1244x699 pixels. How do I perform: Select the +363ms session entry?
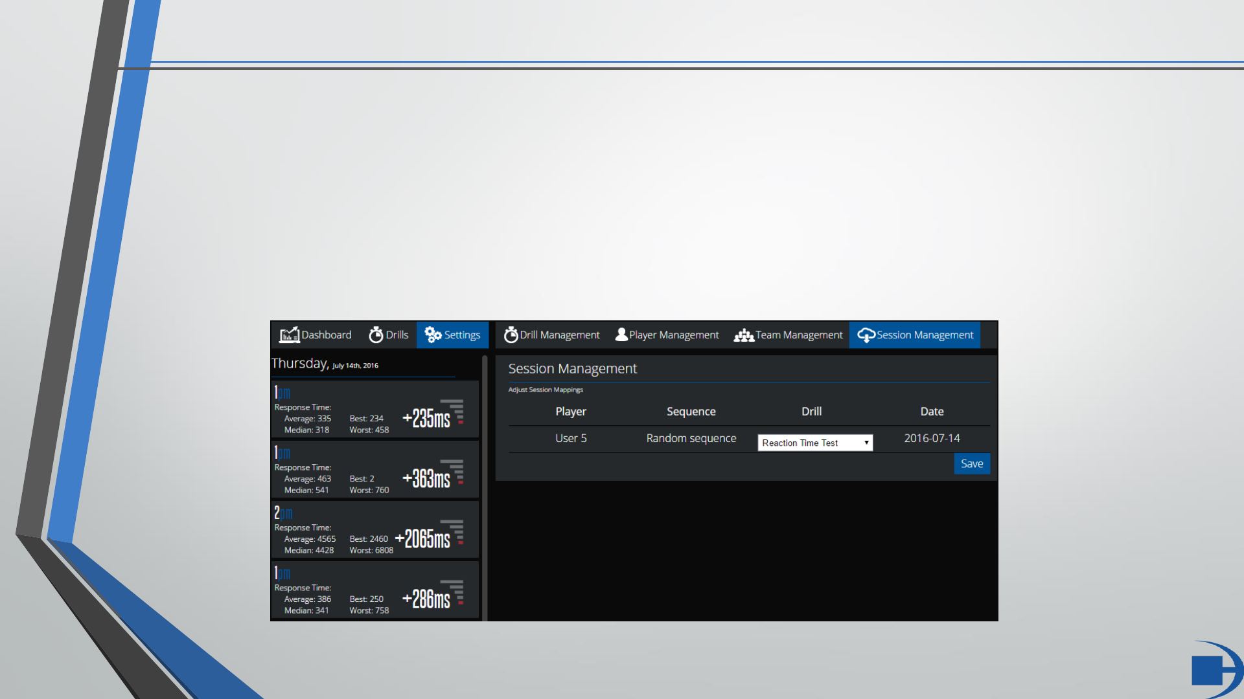(x=374, y=470)
